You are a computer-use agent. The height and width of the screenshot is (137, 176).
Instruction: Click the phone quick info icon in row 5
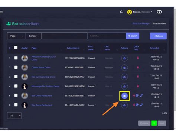pos(141,95)
